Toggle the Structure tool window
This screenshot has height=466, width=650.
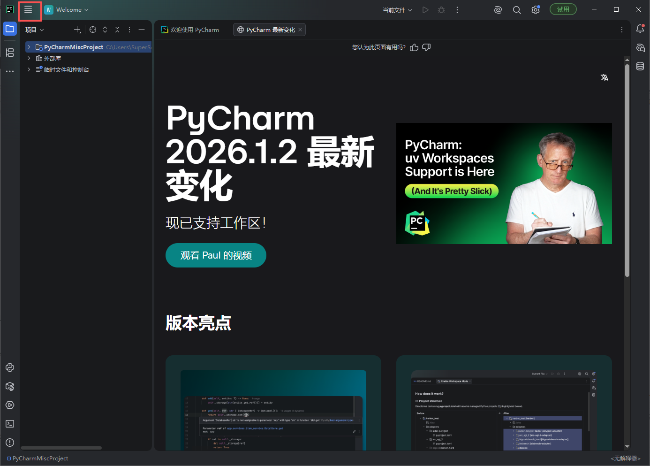pos(10,53)
